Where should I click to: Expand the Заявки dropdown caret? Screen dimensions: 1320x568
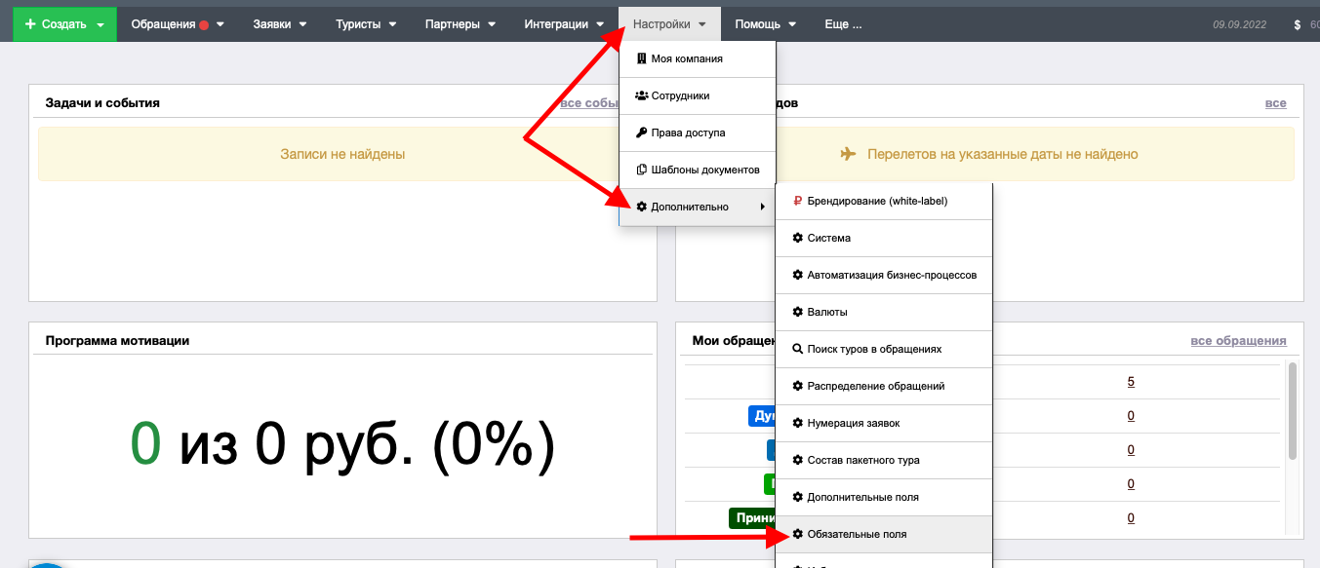303,24
